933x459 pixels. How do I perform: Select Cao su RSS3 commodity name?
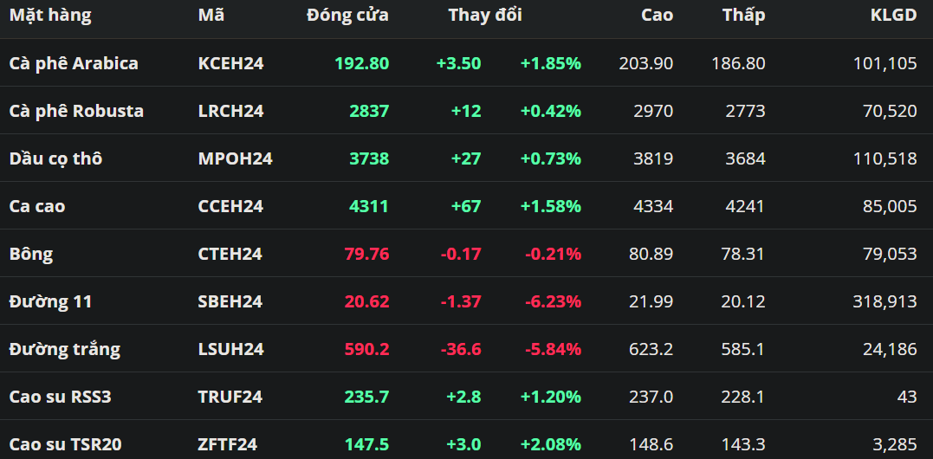[x=61, y=397]
